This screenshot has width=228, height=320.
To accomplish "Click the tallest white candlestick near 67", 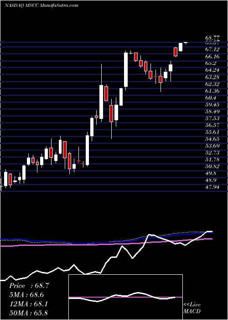I will click(126, 70).
